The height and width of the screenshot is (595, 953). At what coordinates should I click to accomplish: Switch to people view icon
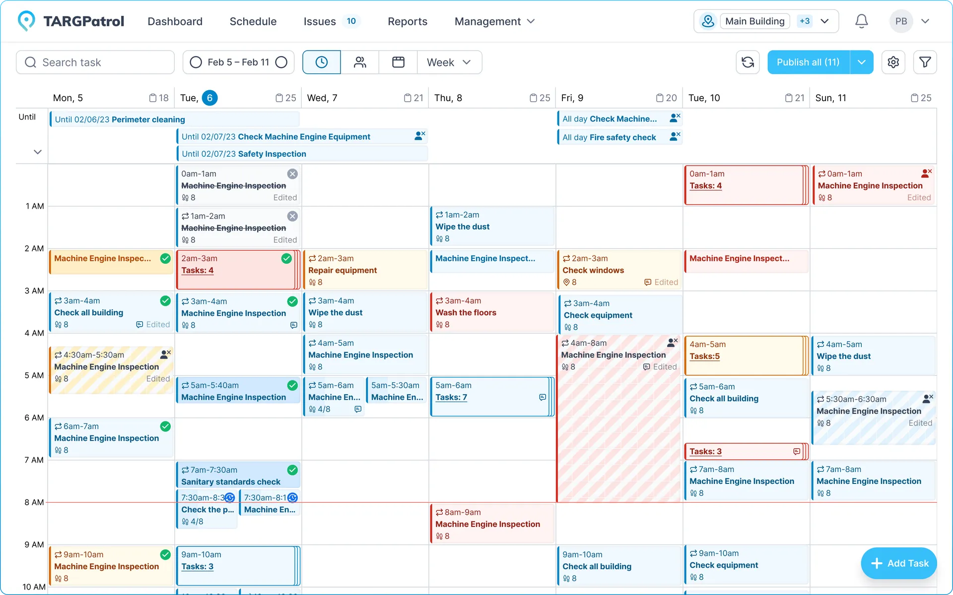(360, 62)
